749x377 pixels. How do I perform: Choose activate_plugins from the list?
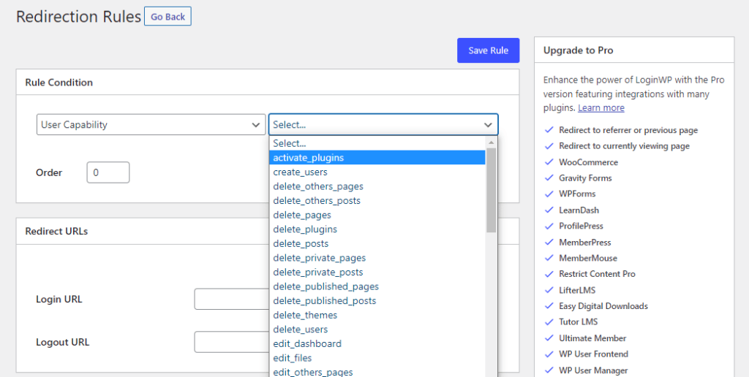(308, 158)
